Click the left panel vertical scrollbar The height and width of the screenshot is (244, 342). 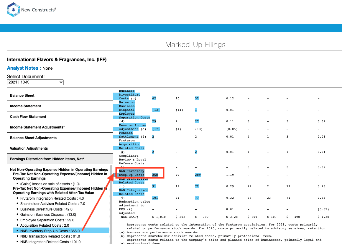[111, 204]
